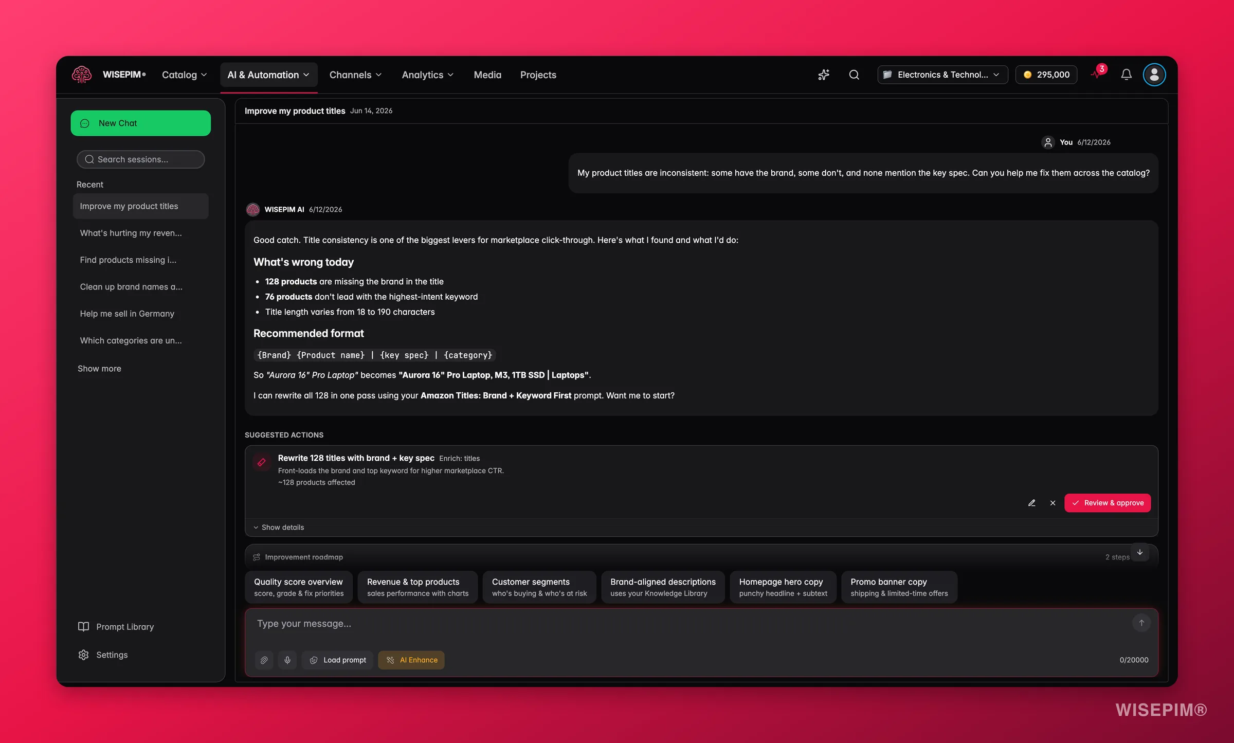Click the WISEPIM brand name text
This screenshot has width=1234, height=743.
[124, 75]
